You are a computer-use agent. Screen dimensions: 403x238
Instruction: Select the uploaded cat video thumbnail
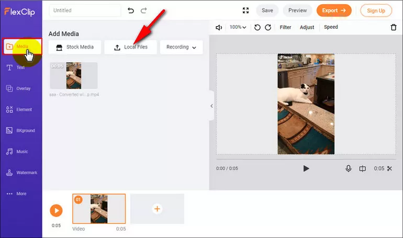[73, 75]
